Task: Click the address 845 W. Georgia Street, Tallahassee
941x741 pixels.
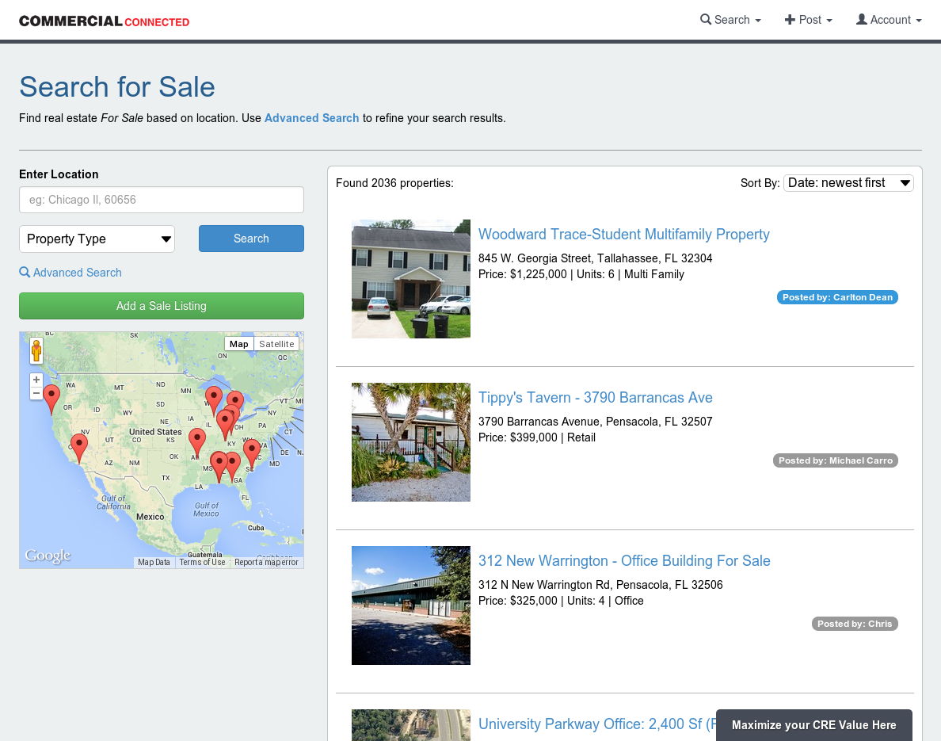Action: [x=596, y=258]
